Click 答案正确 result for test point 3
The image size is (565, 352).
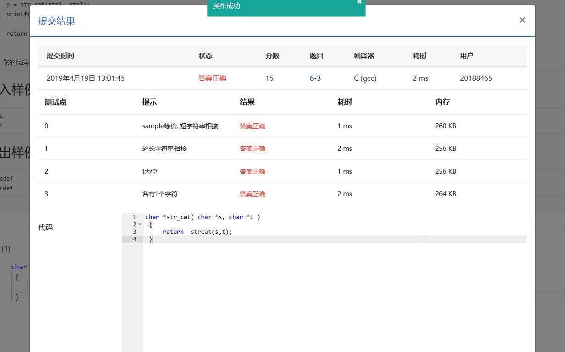(x=253, y=194)
